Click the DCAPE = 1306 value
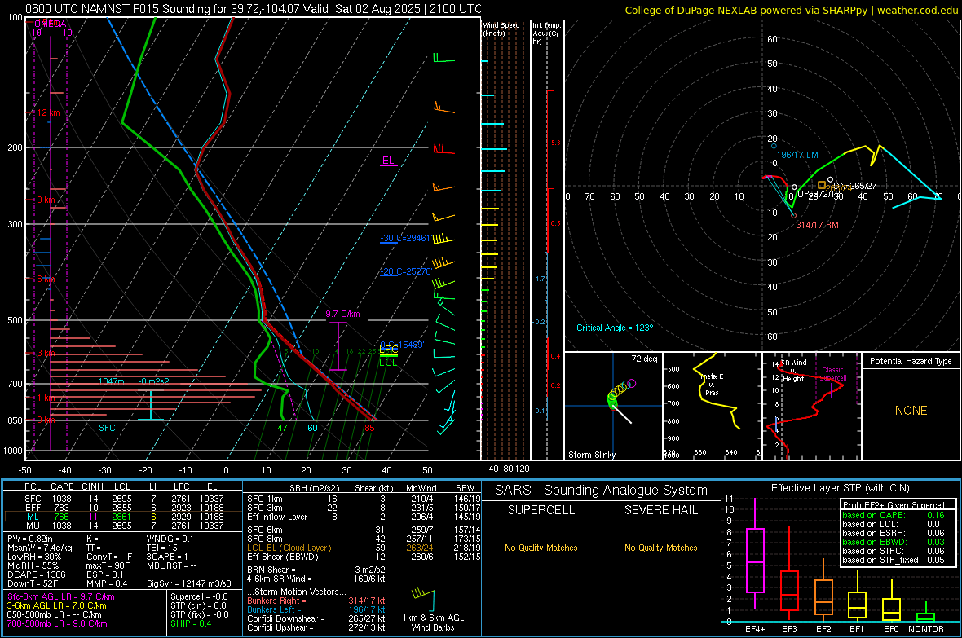The width and height of the screenshot is (962, 638). point(36,574)
